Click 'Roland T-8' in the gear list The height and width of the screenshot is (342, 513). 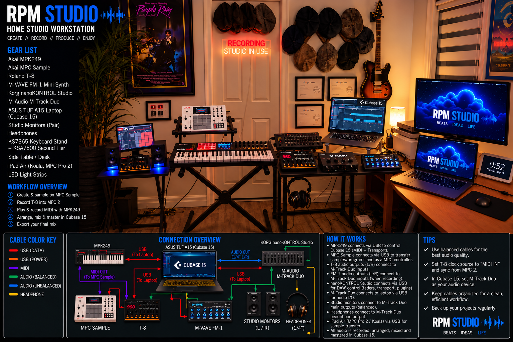pos(21,76)
